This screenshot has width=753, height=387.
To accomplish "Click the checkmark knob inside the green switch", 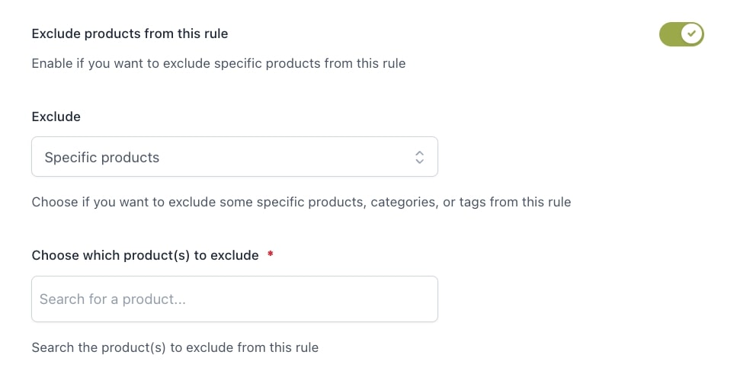I will pos(691,34).
